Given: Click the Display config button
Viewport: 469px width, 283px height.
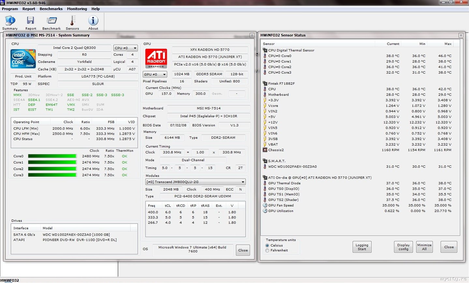Looking at the screenshot, I should click(403, 247).
